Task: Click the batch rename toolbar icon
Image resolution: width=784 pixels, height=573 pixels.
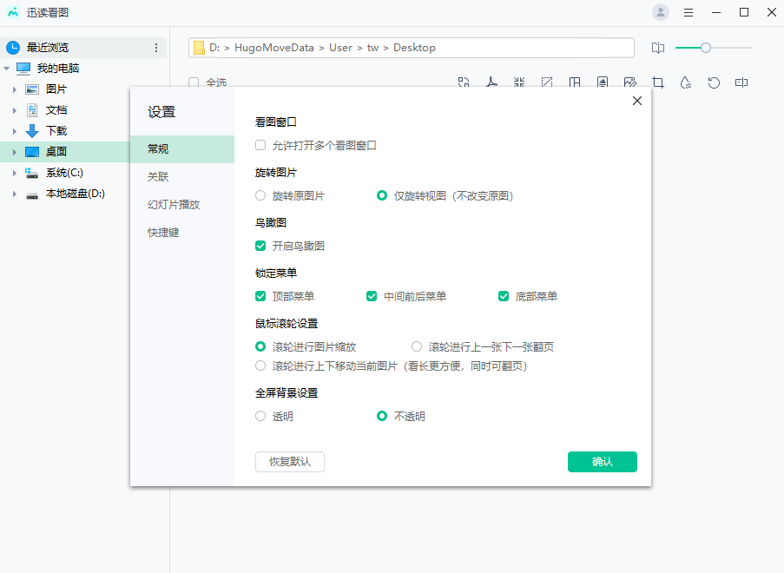Action: click(x=741, y=82)
